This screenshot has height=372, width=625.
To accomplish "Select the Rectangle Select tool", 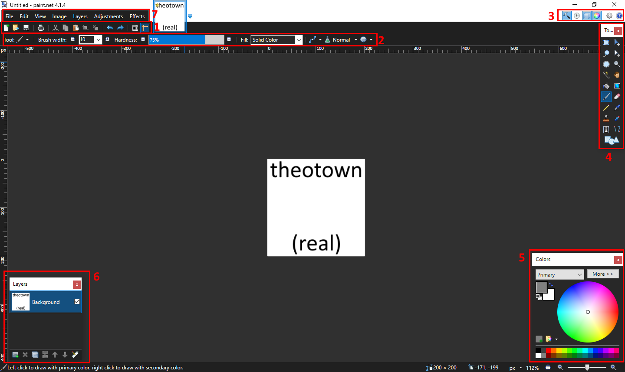I will click(606, 42).
